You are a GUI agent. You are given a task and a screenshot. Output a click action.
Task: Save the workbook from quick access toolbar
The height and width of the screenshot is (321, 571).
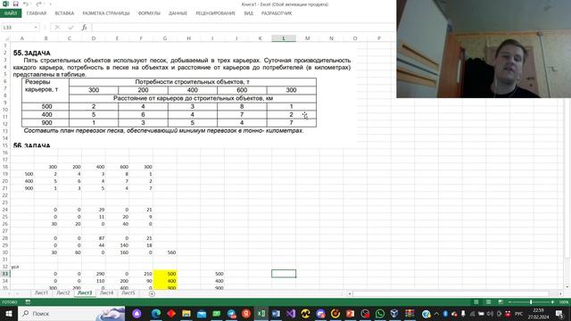16,4
